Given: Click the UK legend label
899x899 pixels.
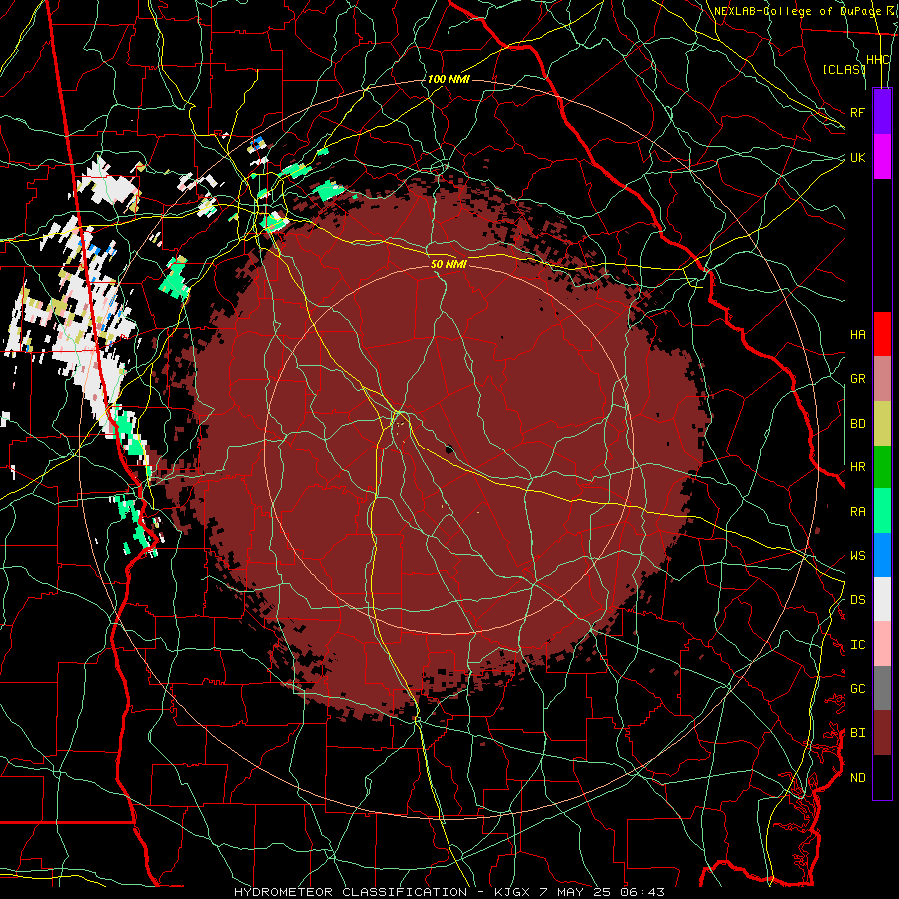Looking at the screenshot, I should (x=857, y=157).
